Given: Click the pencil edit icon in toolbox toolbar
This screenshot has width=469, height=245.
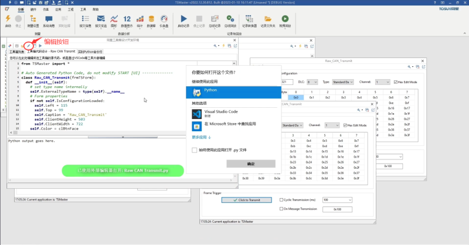Looking at the screenshot, I should 28,46.
